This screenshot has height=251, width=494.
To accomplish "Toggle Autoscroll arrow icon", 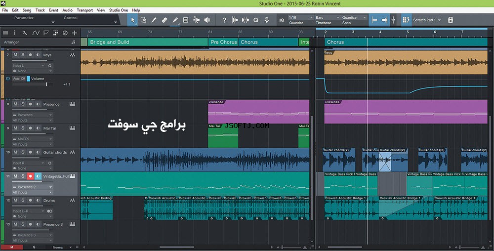I will (384, 20).
